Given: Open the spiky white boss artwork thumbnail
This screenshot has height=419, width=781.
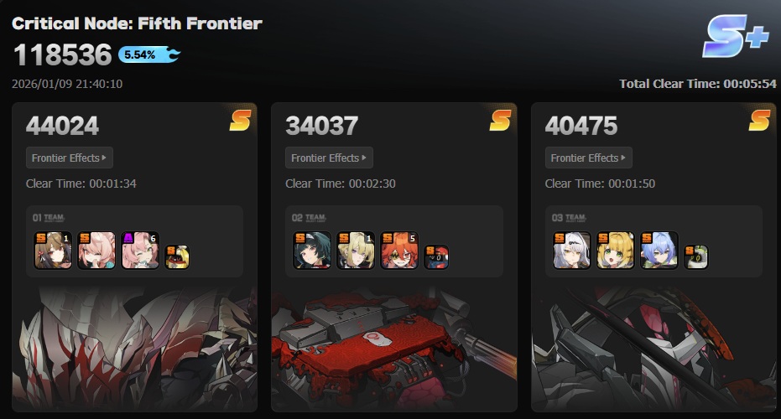Looking at the screenshot, I should [134, 349].
